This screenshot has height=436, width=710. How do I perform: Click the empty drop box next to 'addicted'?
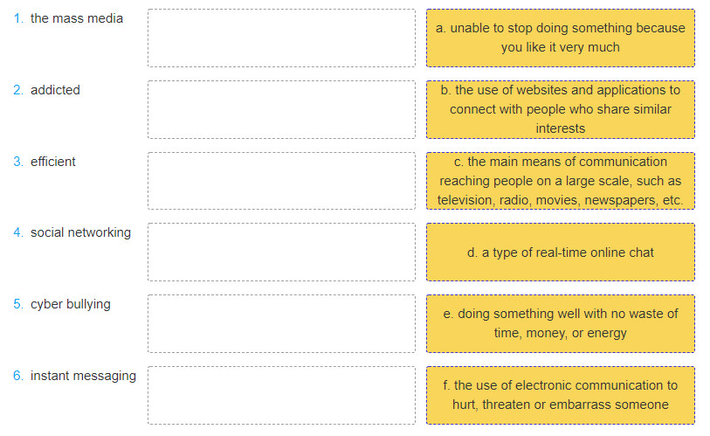tap(281, 110)
